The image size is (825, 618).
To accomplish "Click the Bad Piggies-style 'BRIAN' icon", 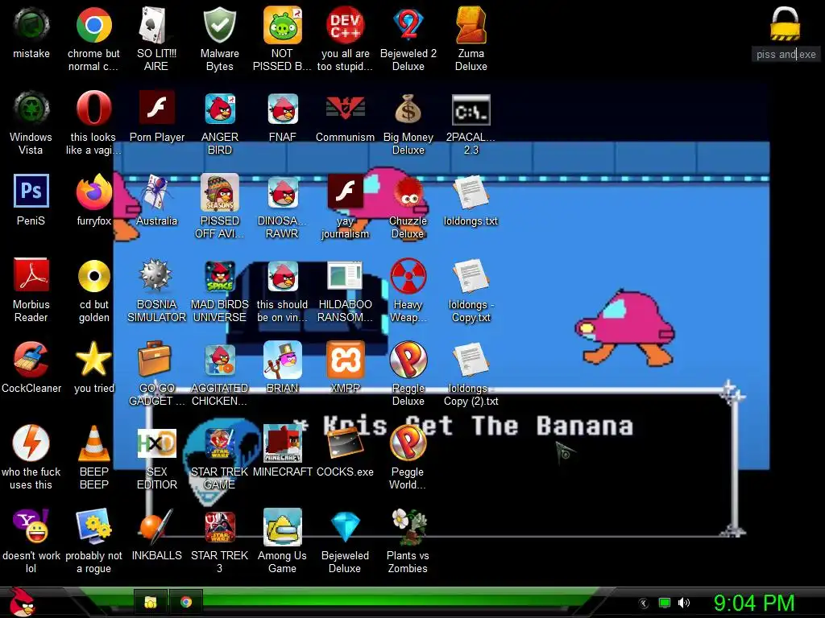I will 283,360.
